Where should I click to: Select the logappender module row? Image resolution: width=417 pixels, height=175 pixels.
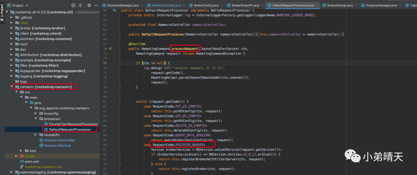tap(53, 71)
